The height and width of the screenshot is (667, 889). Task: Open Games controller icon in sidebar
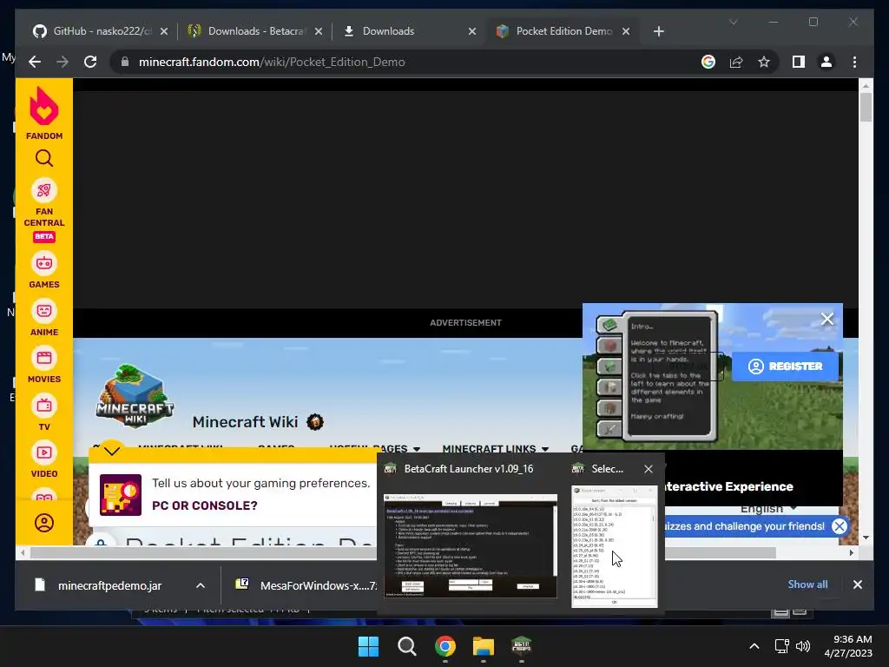click(43, 263)
